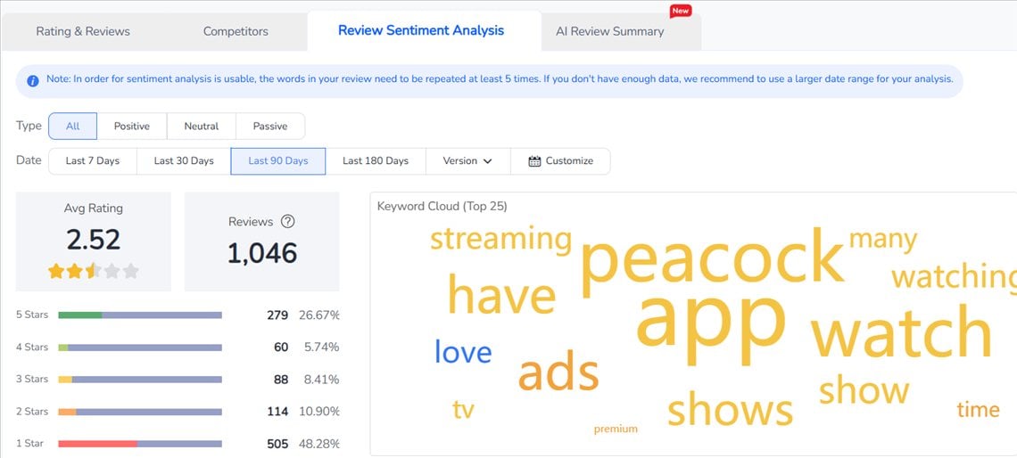Click the keyword 'tv' in the cloud
This screenshot has width=1017, height=458.
(463, 409)
